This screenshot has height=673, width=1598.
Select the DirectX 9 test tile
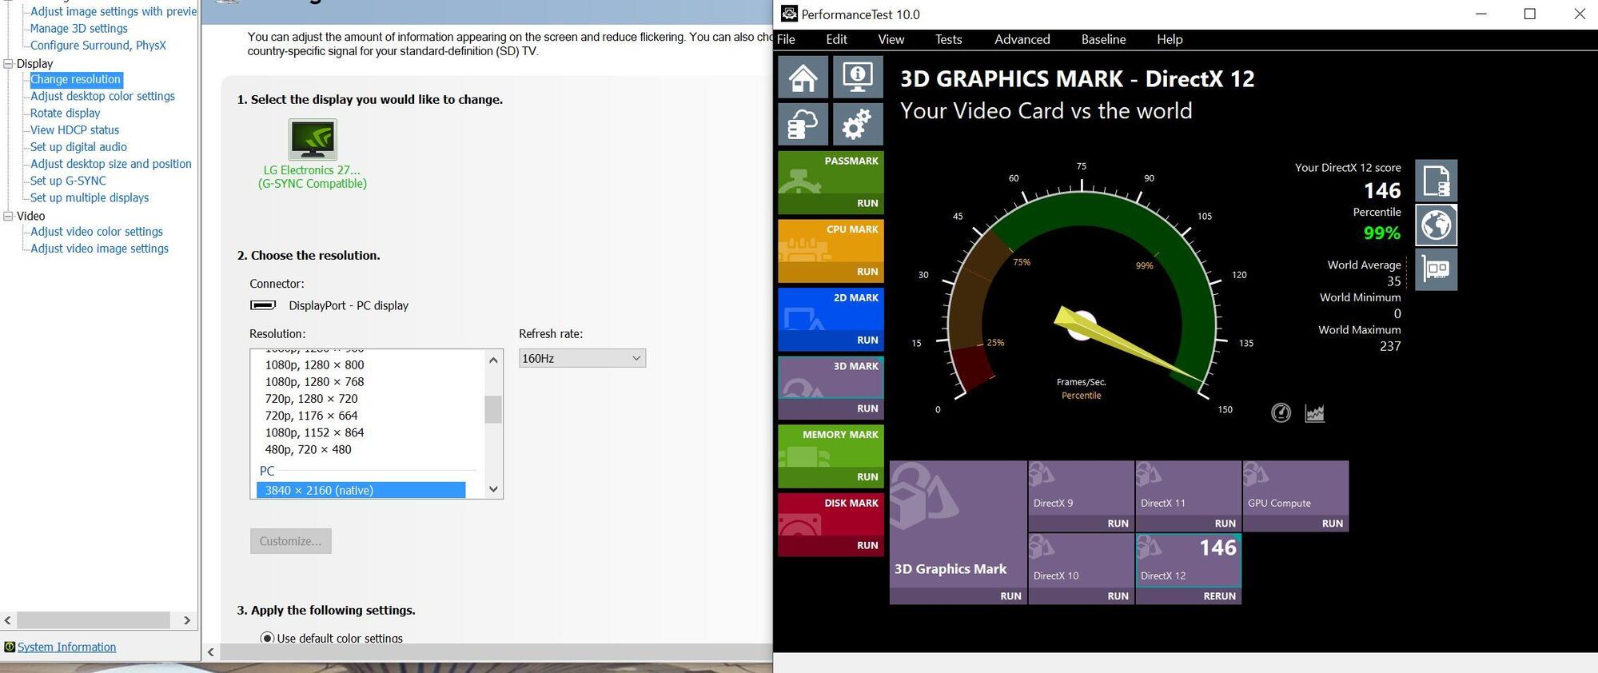[x=1081, y=496]
